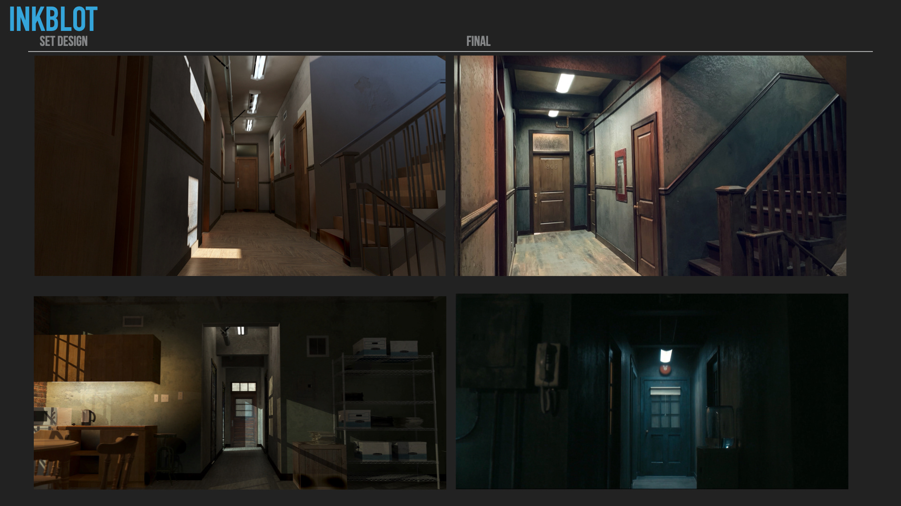Click the fluorescent ceiling light in the final hallway

pyautogui.click(x=565, y=82)
